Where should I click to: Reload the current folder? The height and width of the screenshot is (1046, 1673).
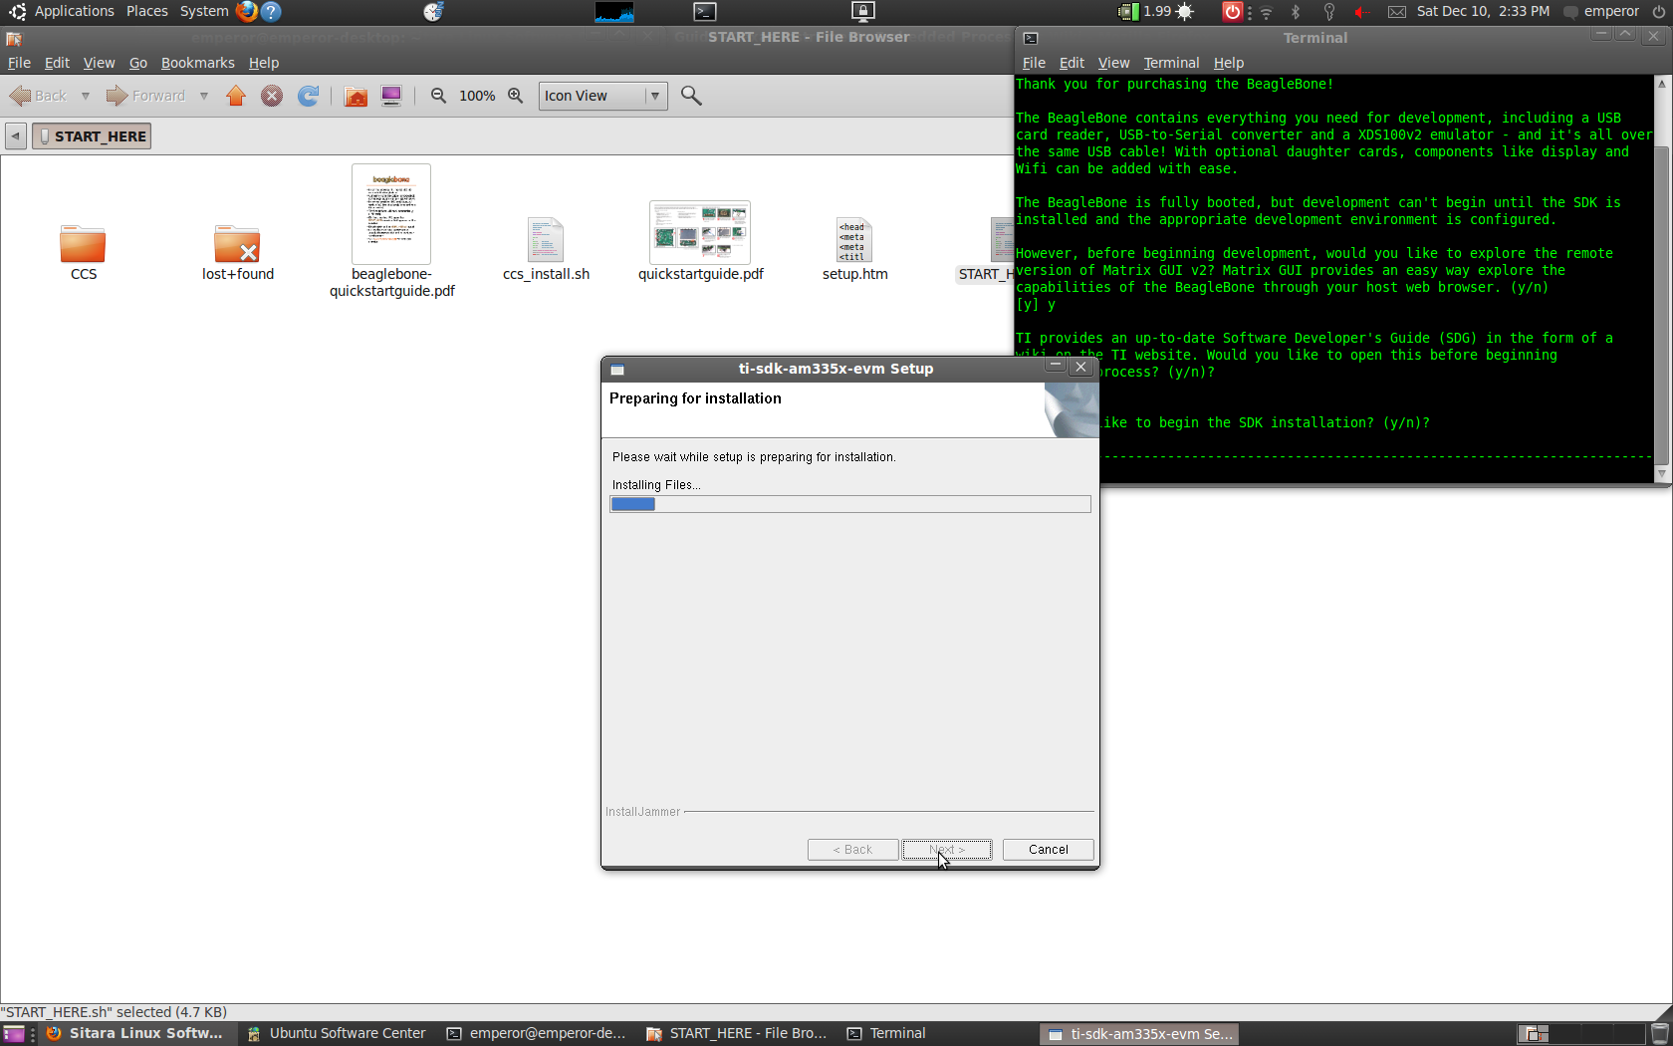click(309, 96)
